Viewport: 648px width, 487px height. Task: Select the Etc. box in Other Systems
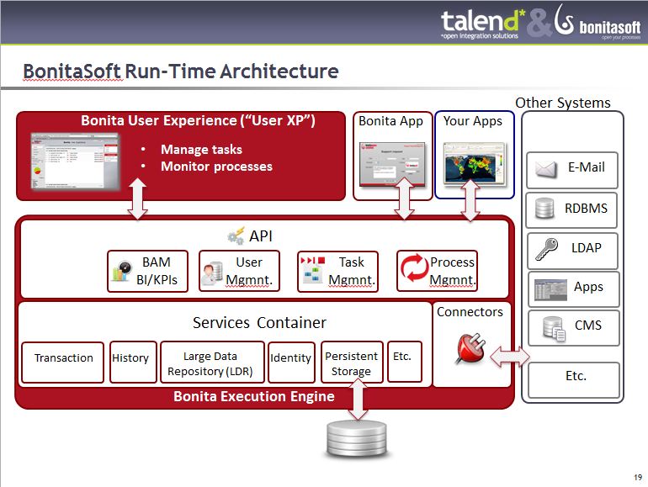coord(574,380)
